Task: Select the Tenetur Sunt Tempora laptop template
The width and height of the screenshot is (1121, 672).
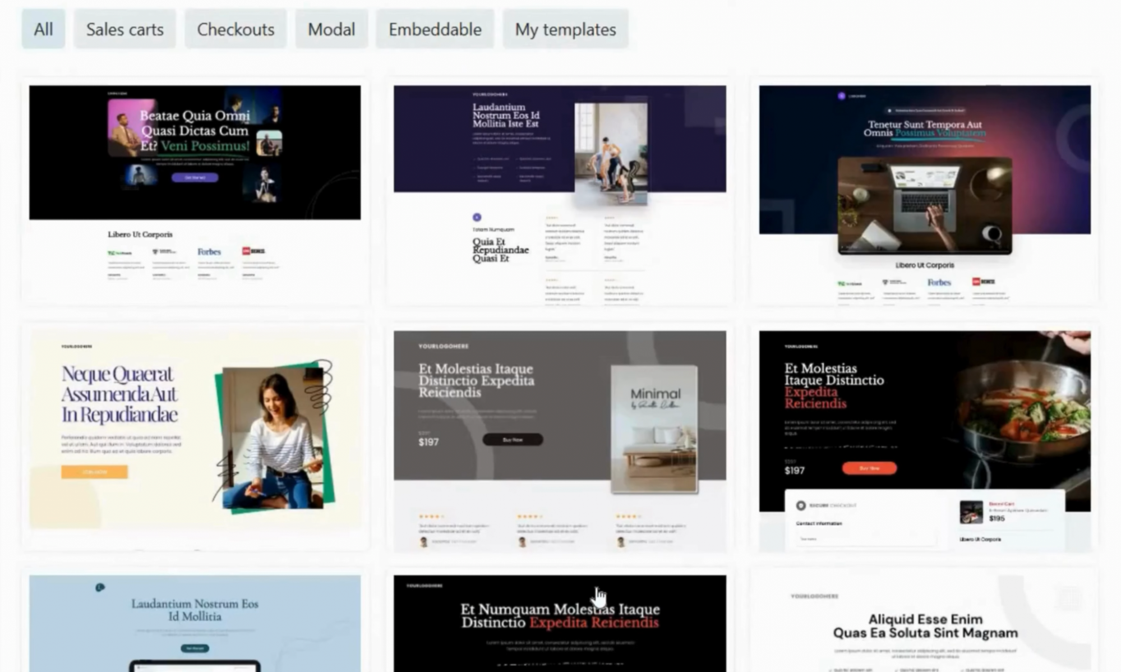Action: [x=924, y=191]
